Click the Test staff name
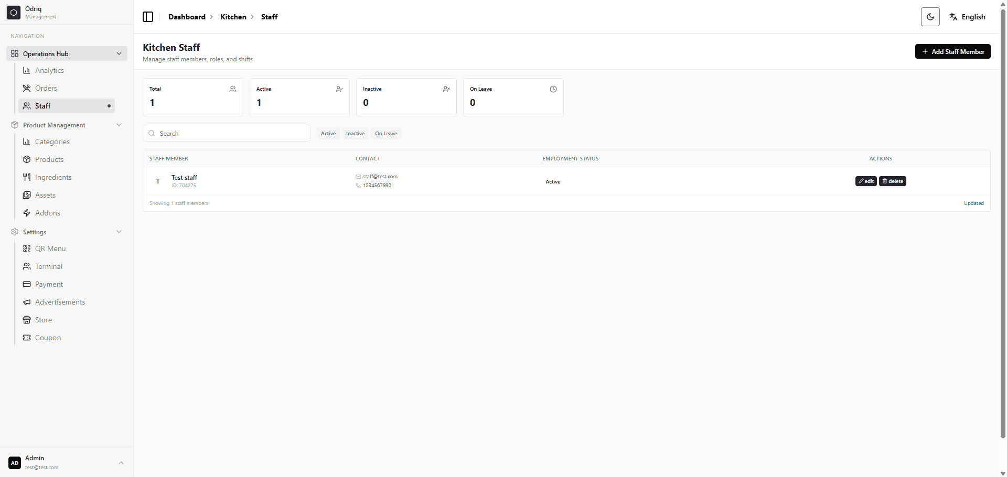 (184, 178)
